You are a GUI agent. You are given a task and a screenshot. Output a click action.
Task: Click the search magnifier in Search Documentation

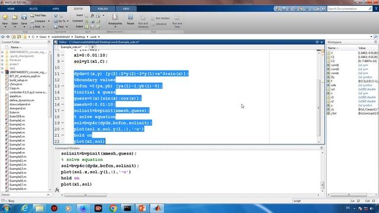[370, 9]
